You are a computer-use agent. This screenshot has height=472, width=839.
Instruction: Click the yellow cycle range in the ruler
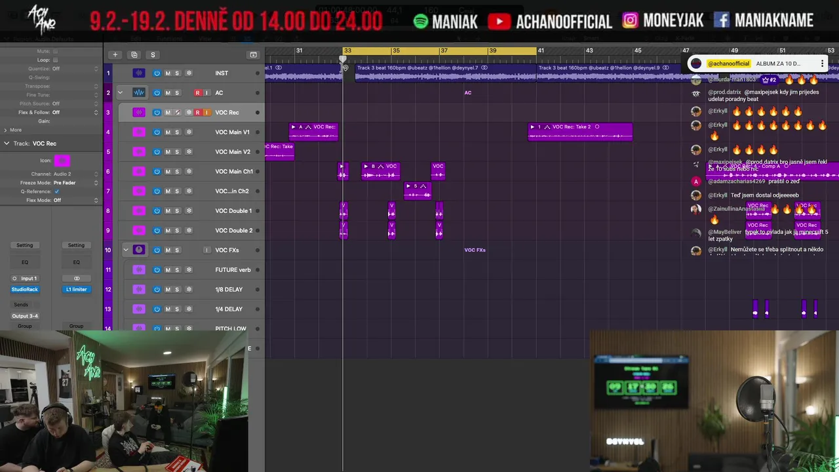(x=440, y=50)
